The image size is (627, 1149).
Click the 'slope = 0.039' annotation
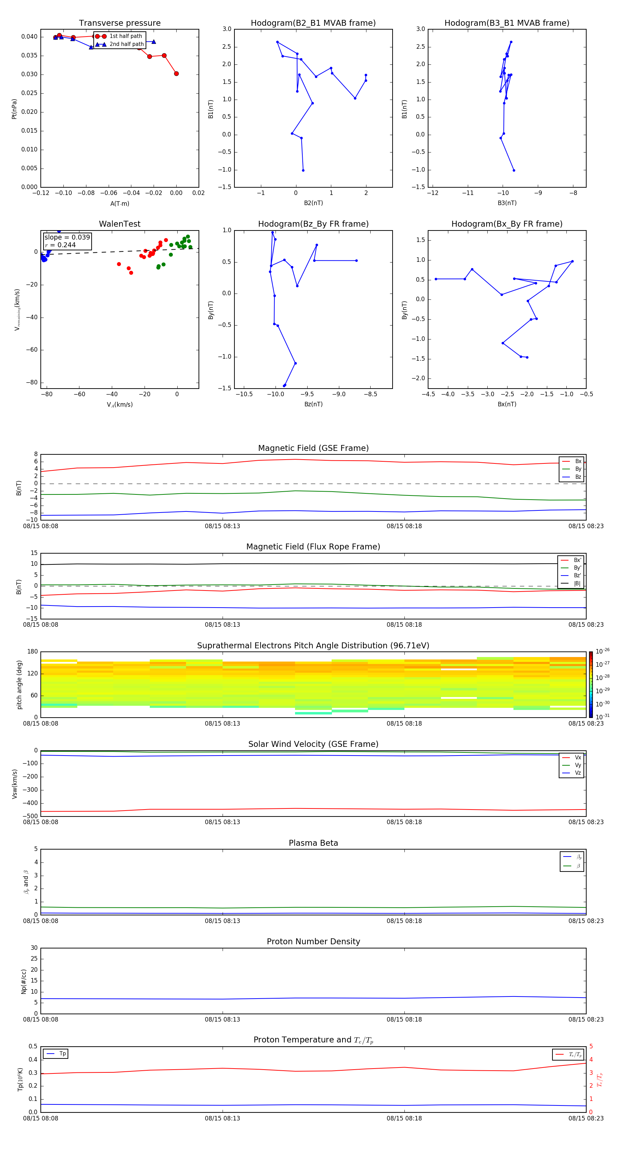click(x=67, y=237)
